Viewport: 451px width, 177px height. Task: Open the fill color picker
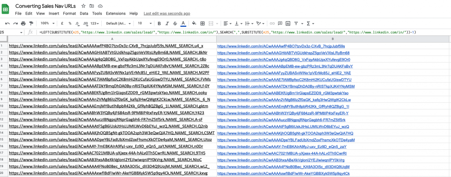coord(194,23)
